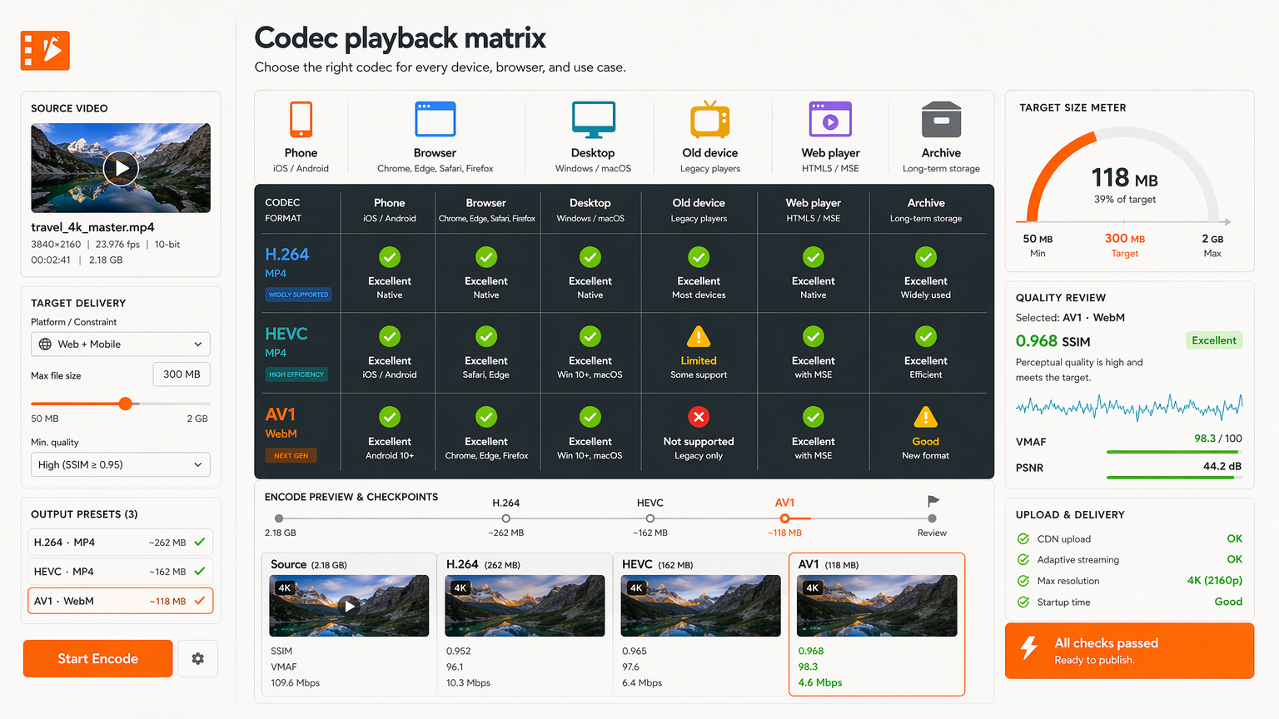Image resolution: width=1279 pixels, height=719 pixels.
Task: Click the orange film app logo
Action: pos(45,51)
